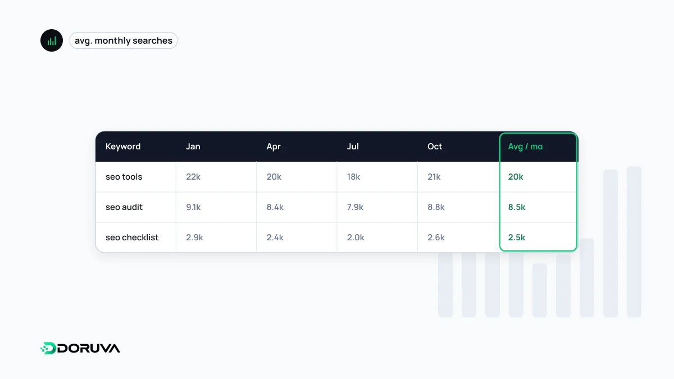Click the Jan column header
This screenshot has height=379, width=674.
click(x=193, y=147)
